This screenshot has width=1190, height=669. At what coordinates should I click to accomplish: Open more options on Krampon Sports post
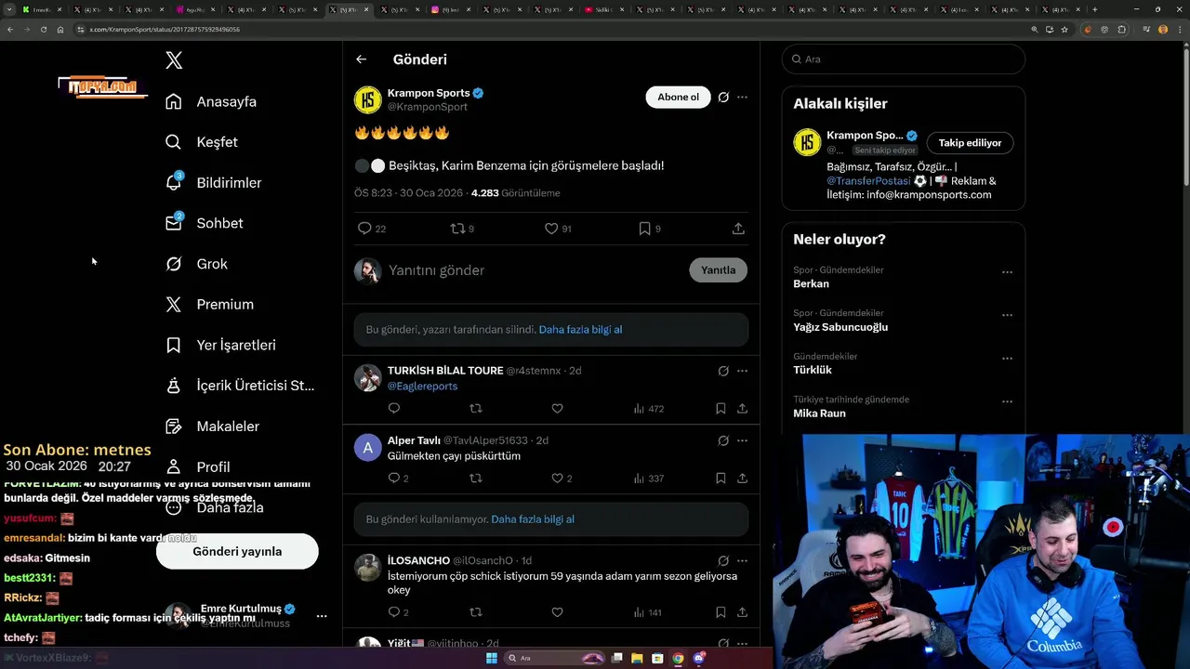pyautogui.click(x=742, y=97)
